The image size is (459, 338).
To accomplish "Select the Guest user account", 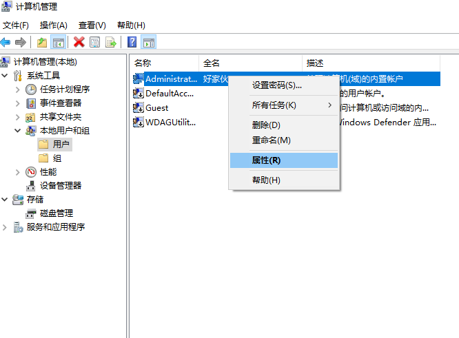I will (x=156, y=107).
